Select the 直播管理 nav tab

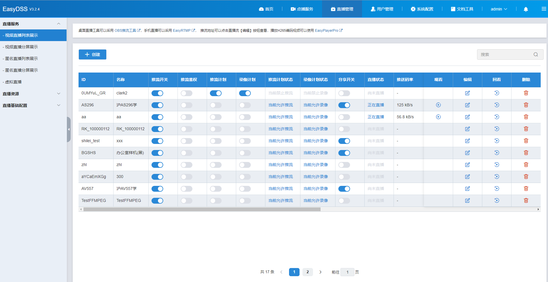pos(342,9)
